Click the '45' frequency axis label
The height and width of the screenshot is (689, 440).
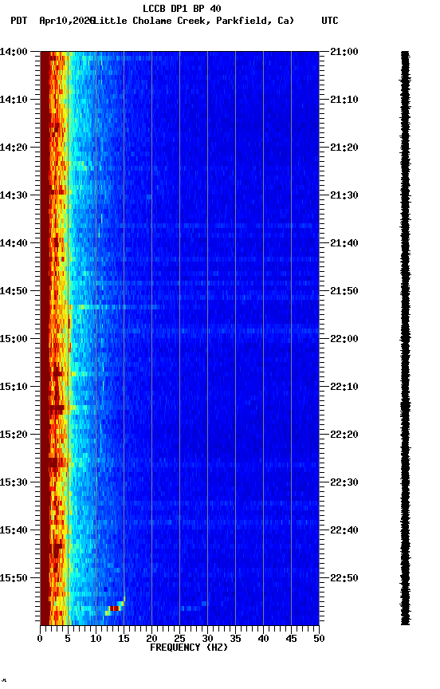point(291,639)
